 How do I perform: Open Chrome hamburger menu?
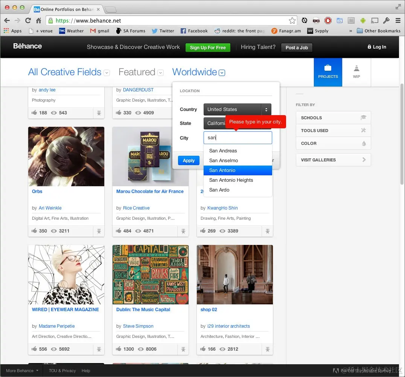[398, 20]
